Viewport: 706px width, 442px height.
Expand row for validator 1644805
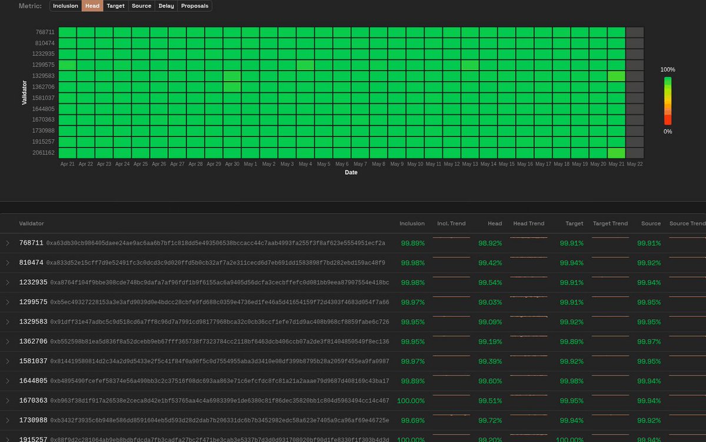pyautogui.click(x=8, y=381)
